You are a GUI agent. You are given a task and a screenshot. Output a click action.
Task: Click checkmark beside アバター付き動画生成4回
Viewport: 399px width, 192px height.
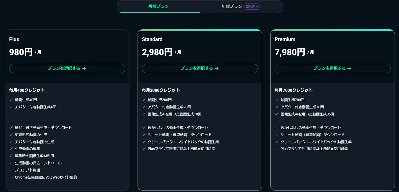coord(11,107)
